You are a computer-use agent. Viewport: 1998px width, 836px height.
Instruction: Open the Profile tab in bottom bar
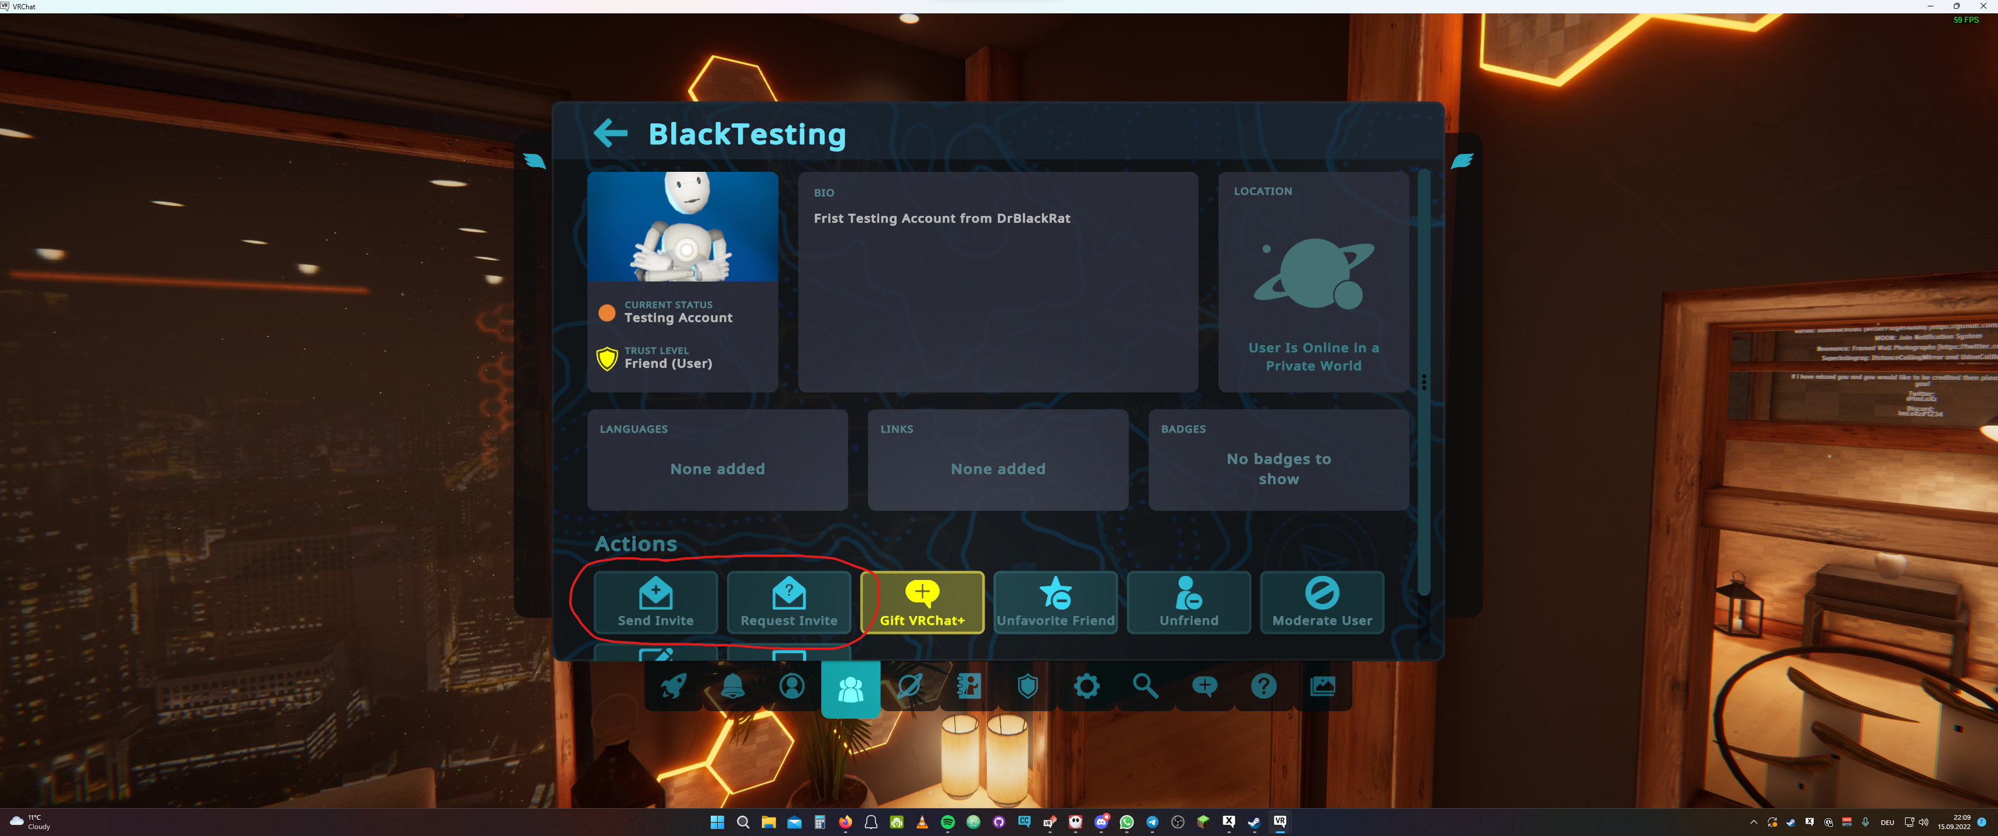pos(791,686)
